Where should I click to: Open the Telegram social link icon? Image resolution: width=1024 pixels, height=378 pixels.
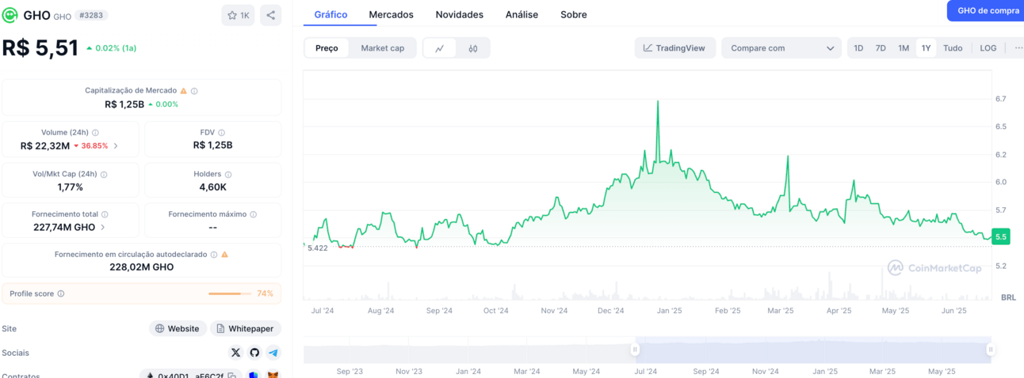(273, 353)
